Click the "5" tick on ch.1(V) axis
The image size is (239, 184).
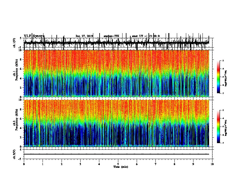pos(21,38)
